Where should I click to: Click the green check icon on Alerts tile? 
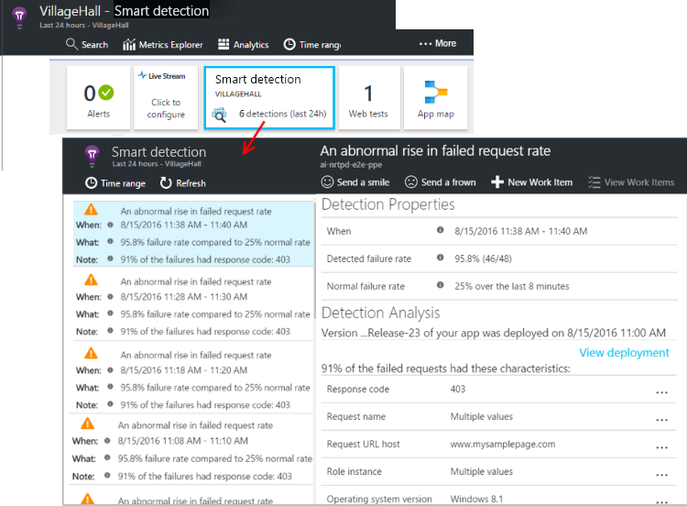point(105,93)
